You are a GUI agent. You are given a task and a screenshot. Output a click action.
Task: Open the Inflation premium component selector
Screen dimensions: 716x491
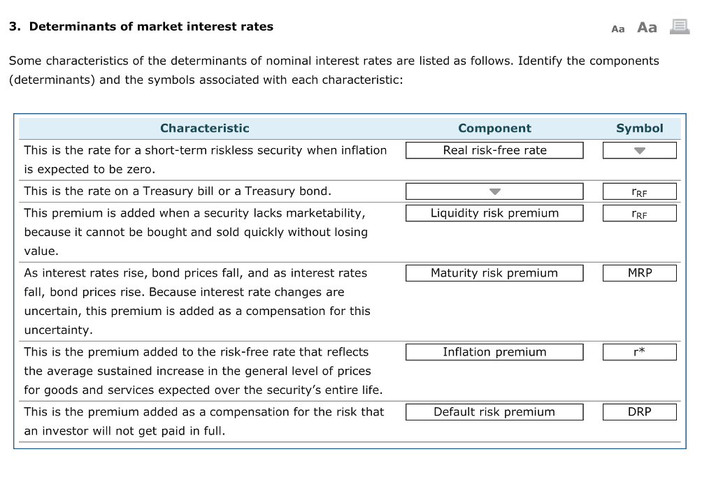494,352
